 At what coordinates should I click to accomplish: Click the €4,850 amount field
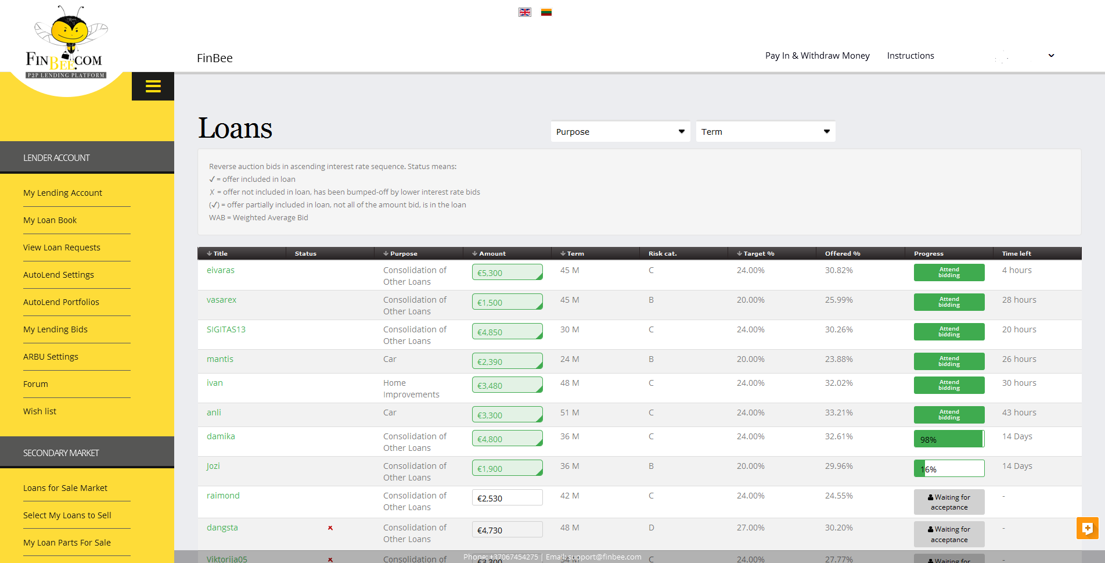[x=507, y=332]
